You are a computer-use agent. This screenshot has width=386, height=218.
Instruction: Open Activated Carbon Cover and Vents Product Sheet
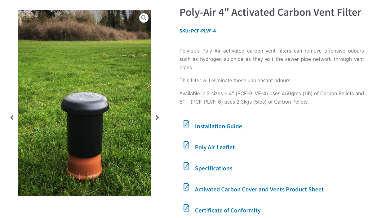tap(259, 189)
